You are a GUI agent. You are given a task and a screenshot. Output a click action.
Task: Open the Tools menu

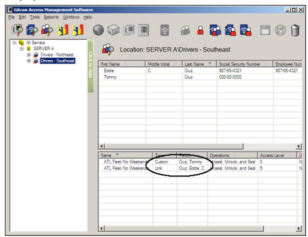click(35, 17)
